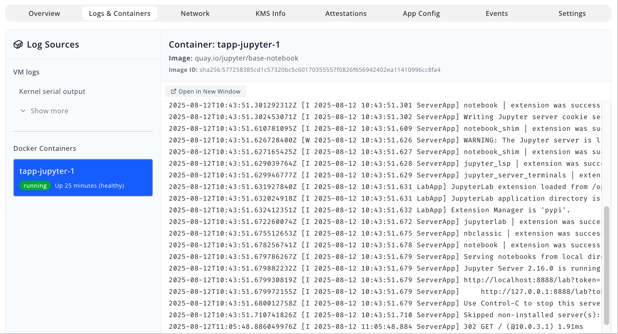Image resolution: width=618 pixels, height=334 pixels.
Task: Select the tapp-jupyter-1 container card
Action: [x=83, y=177]
